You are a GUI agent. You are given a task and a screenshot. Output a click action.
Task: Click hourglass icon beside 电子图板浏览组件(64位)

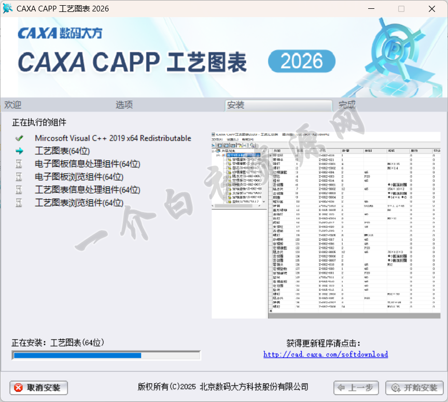click(x=19, y=177)
